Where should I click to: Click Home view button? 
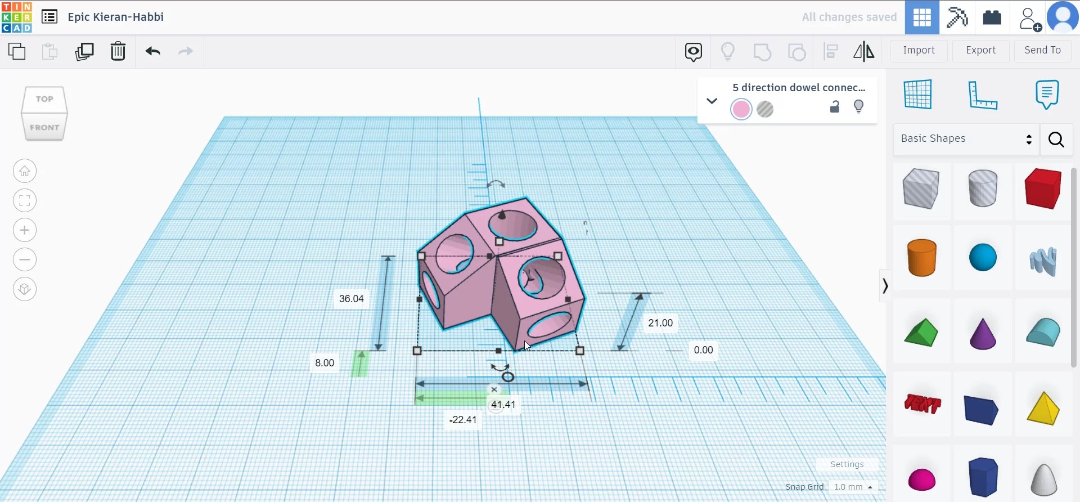click(25, 171)
